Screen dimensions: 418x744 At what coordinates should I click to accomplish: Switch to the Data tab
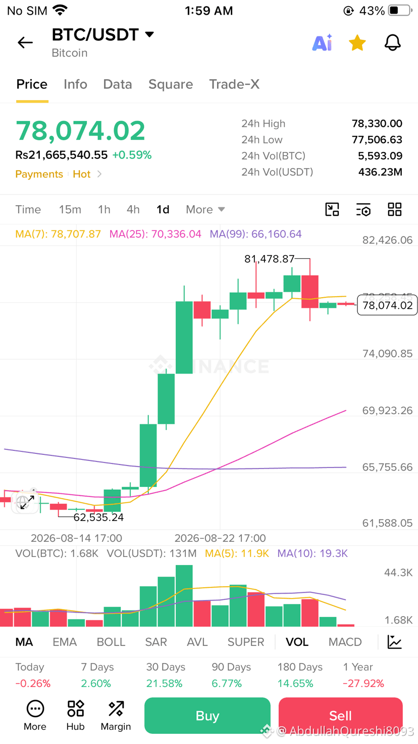click(x=118, y=84)
